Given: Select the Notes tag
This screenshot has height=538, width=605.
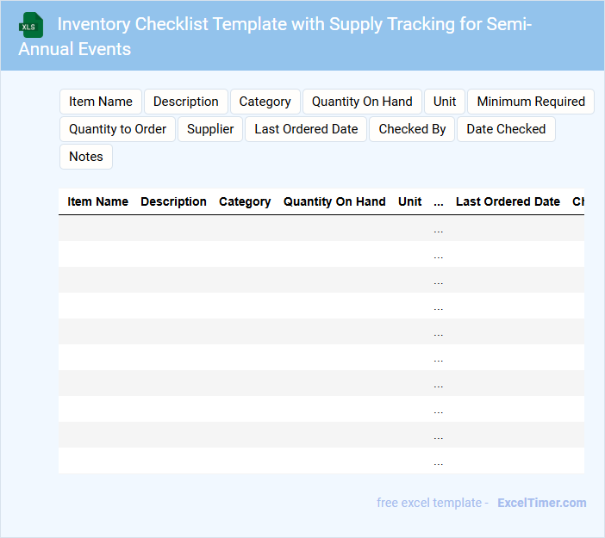Looking at the screenshot, I should tap(86, 157).
